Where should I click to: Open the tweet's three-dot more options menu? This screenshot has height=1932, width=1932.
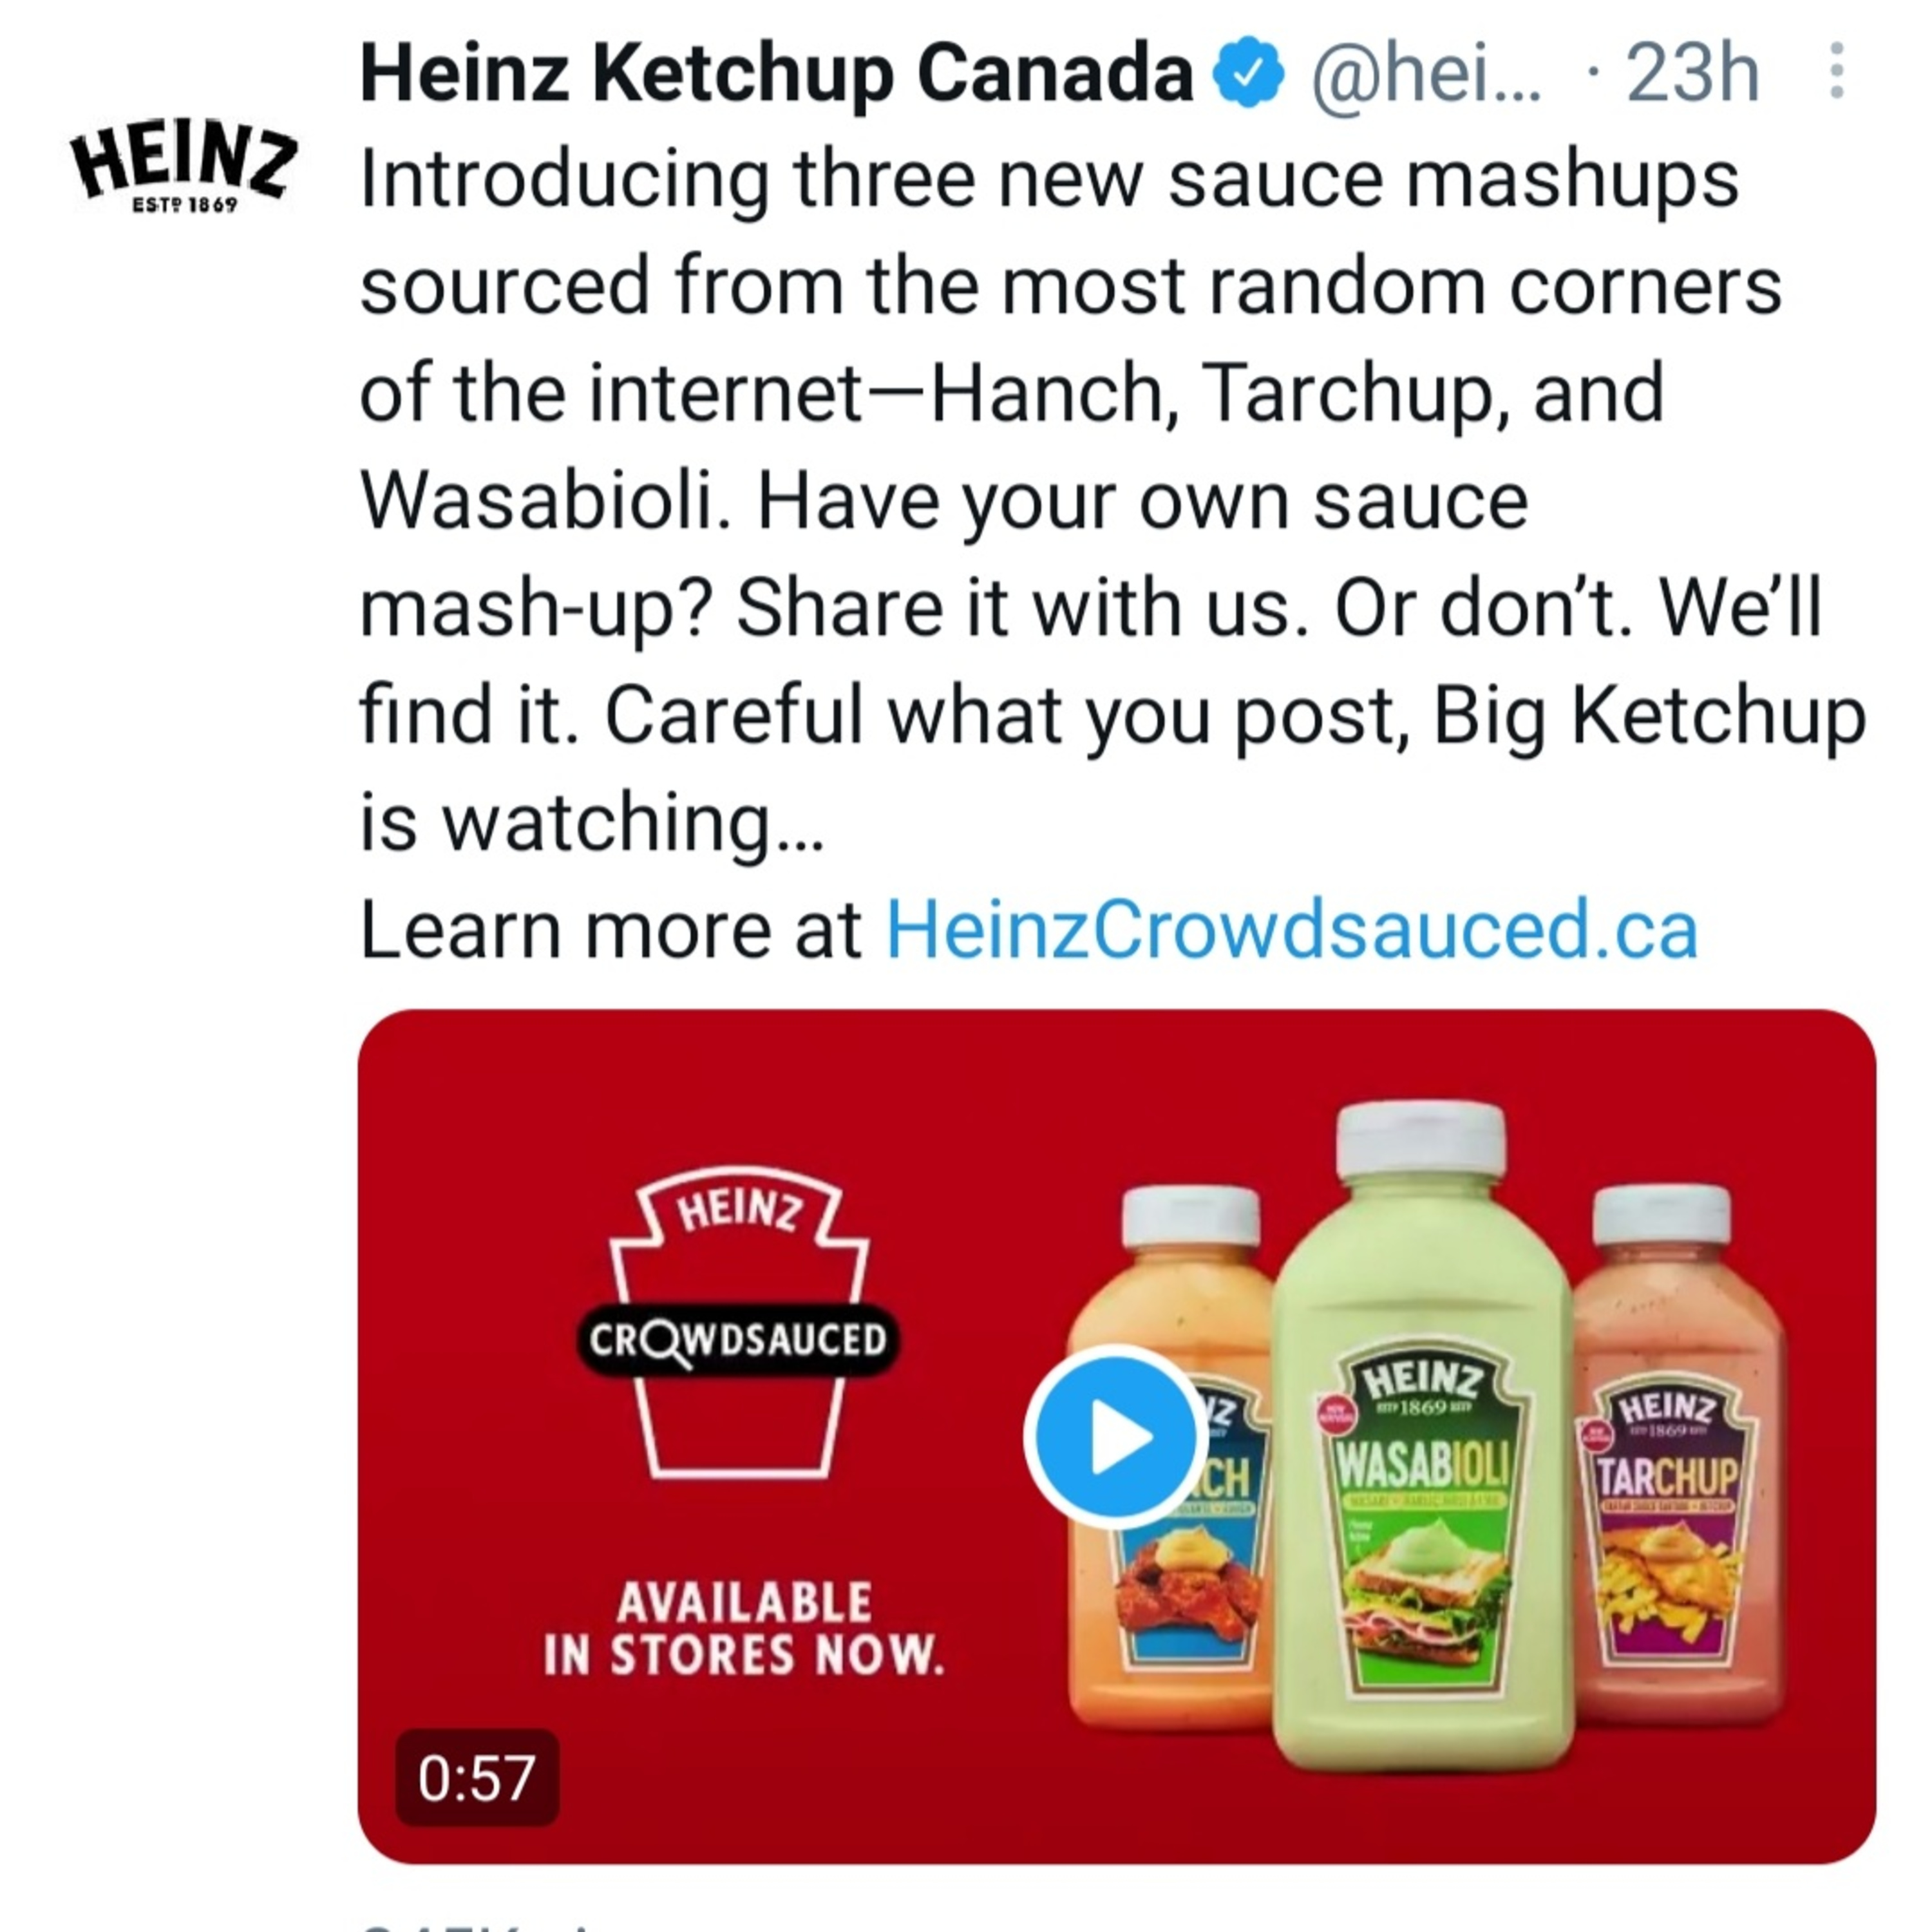tap(1836, 71)
